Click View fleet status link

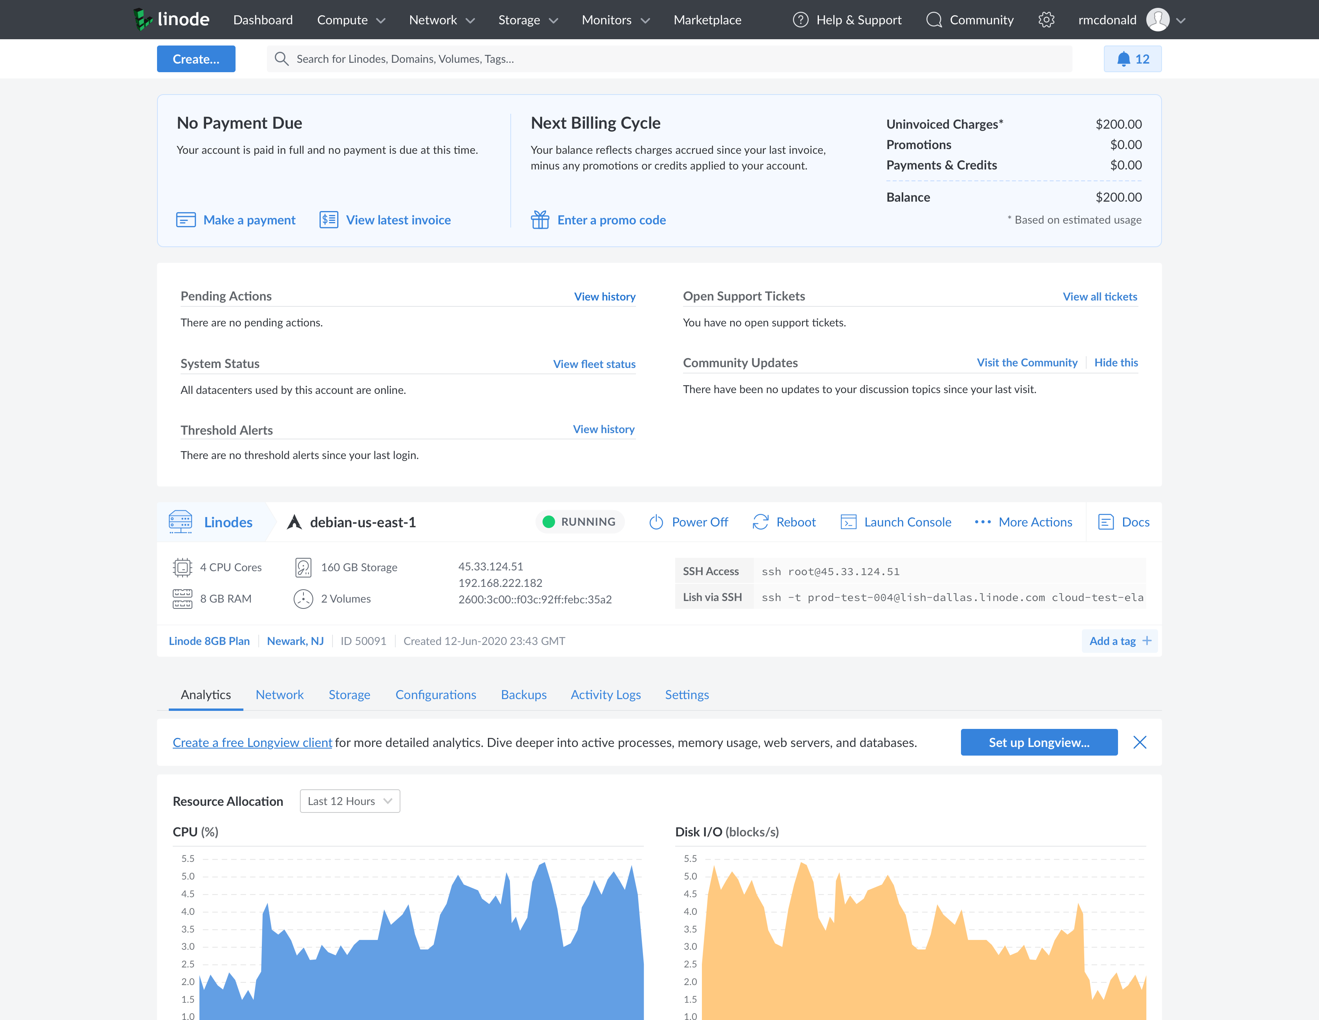[x=594, y=364]
